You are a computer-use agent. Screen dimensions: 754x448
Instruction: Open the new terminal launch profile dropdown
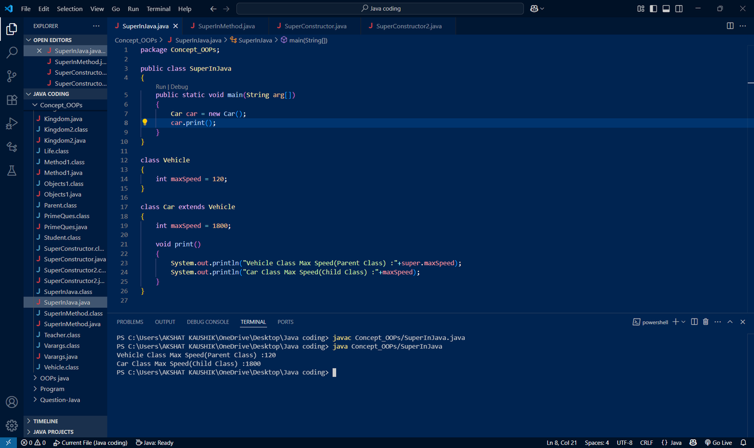pyautogui.click(x=683, y=322)
